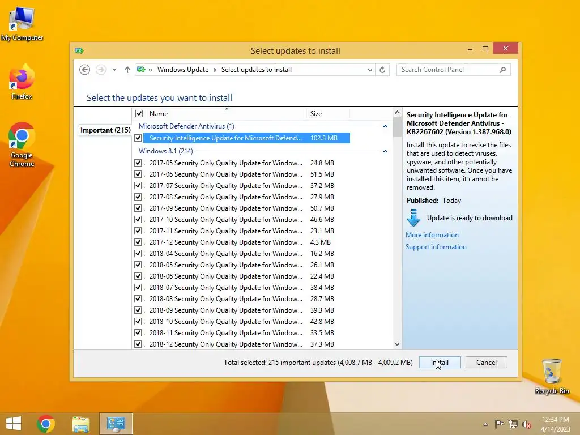Open Recycle Bin desktop icon

click(552, 376)
